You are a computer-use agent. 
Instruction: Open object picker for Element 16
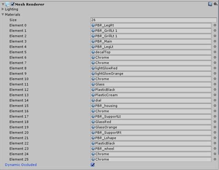tap(215, 111)
